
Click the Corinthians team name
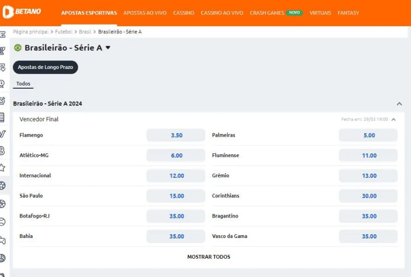226,196
